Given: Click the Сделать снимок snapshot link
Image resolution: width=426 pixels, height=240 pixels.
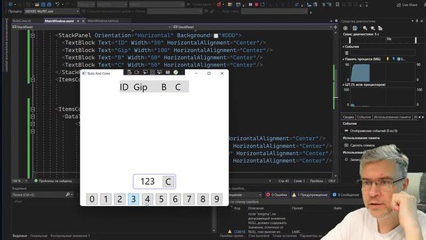Looking at the screenshot, I should coord(362,145).
